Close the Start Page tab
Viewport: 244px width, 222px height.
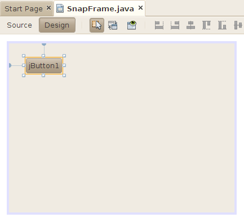[x=48, y=8]
